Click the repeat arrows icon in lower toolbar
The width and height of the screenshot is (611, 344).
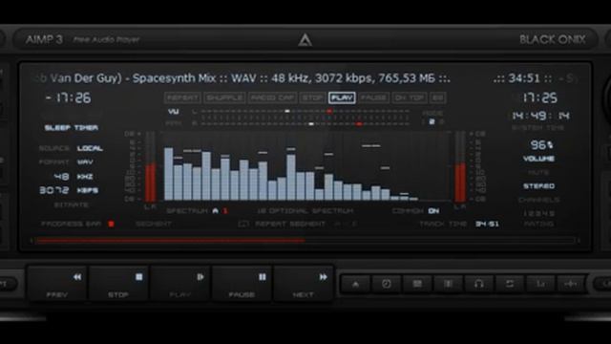pyautogui.click(x=509, y=284)
